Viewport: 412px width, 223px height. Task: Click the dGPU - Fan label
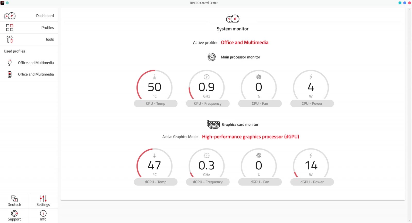pyautogui.click(x=260, y=182)
